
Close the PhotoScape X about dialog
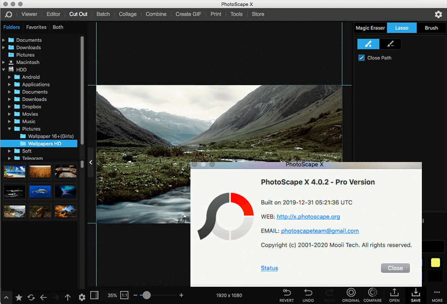tap(395, 268)
